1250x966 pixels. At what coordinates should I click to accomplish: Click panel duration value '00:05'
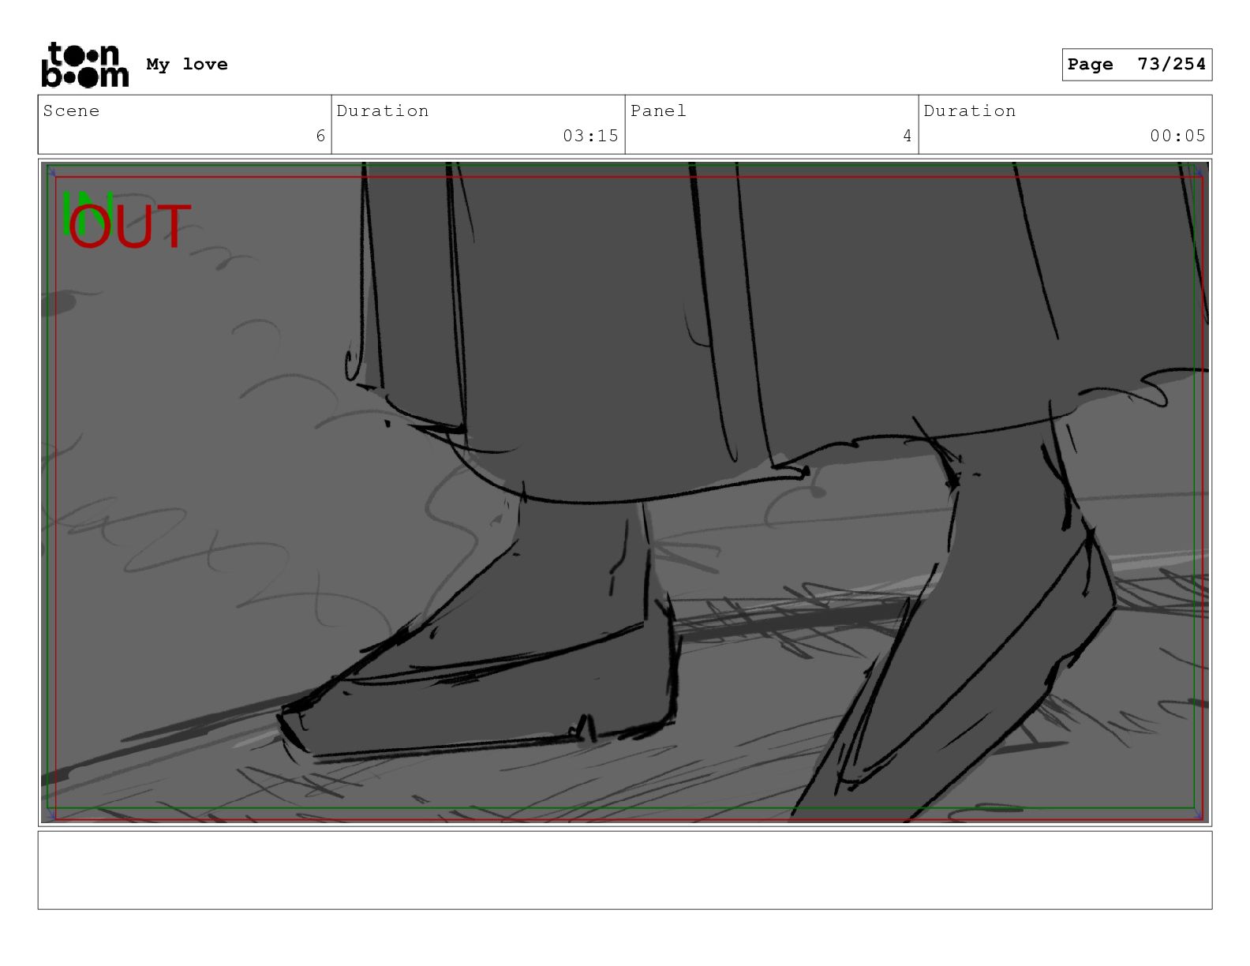coord(1177,136)
